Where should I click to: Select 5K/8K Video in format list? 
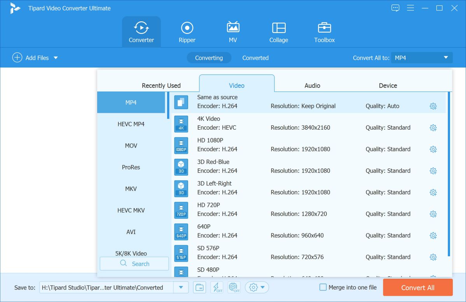point(131,253)
